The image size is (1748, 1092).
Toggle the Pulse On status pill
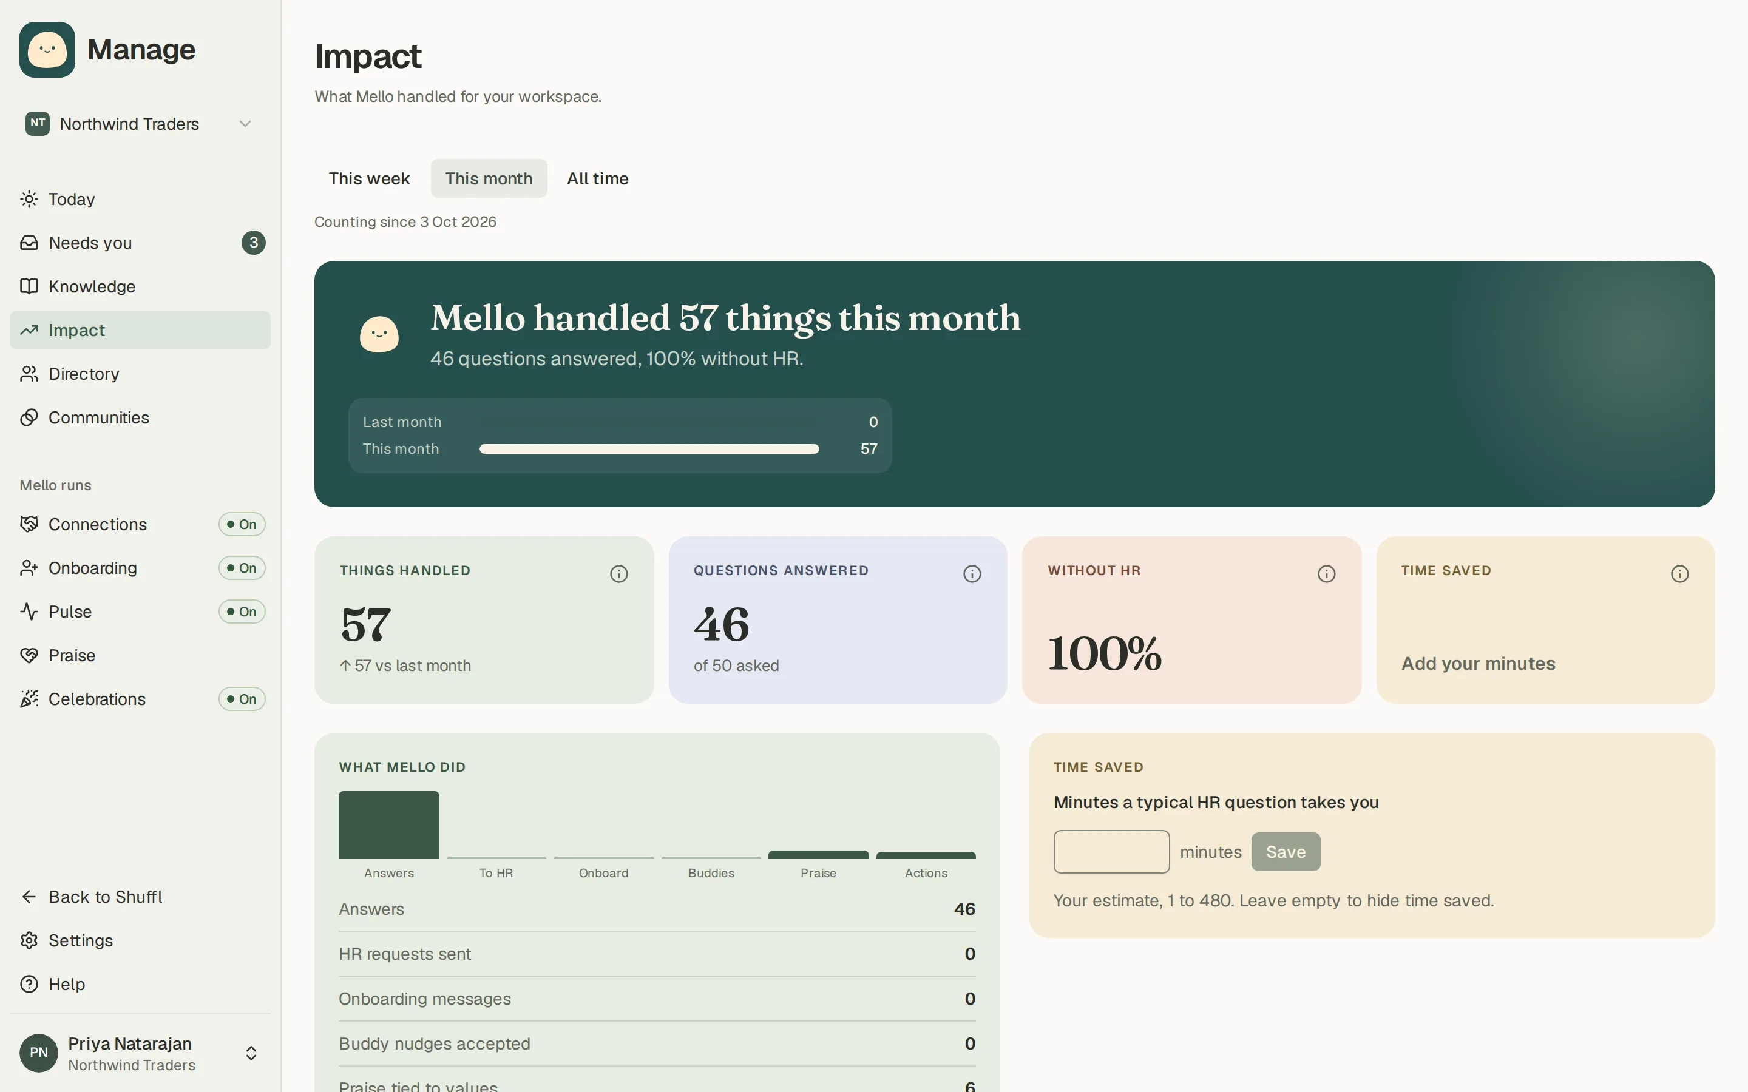(242, 612)
